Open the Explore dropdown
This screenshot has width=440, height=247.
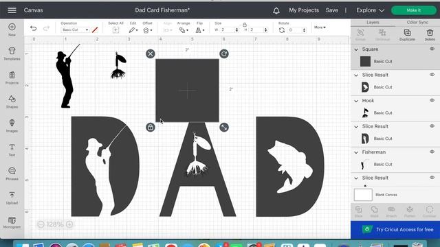[x=370, y=10]
